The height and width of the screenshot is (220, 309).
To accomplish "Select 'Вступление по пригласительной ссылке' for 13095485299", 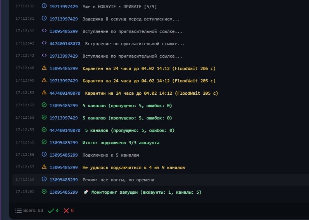I will 132,31.
